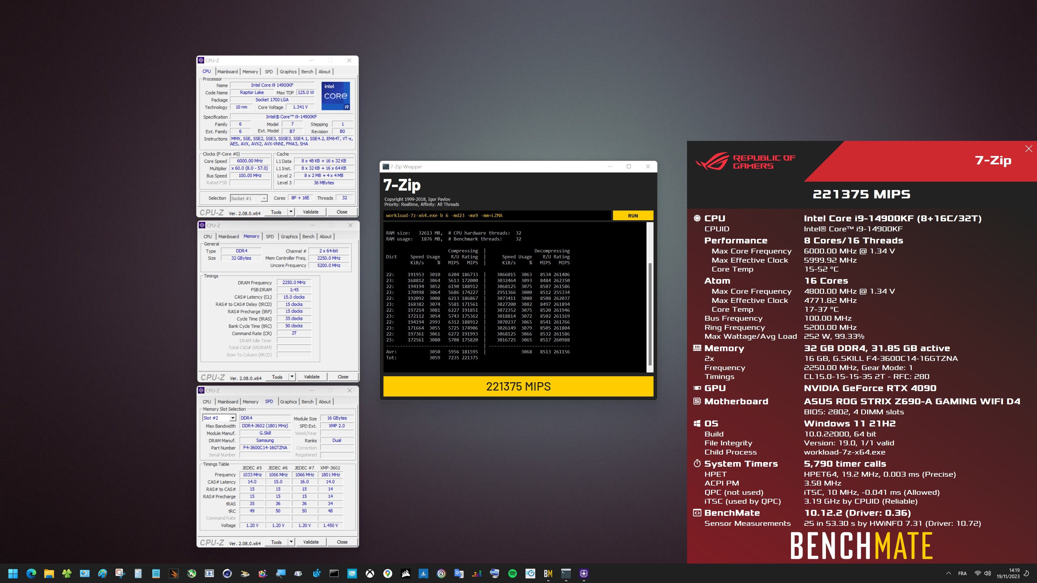
Task: Click the volume speaker tray icon
Action: point(988,573)
